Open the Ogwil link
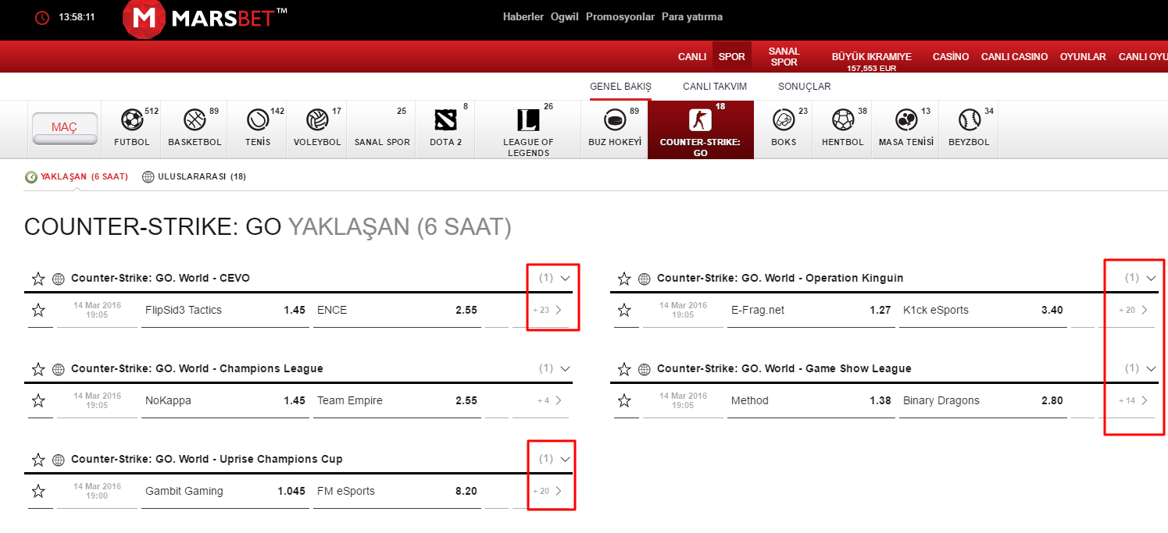The width and height of the screenshot is (1168, 533). [565, 16]
